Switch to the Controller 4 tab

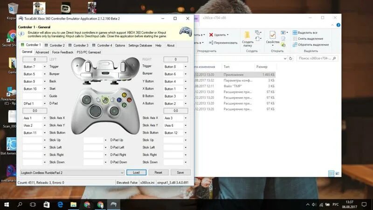tap(103, 45)
